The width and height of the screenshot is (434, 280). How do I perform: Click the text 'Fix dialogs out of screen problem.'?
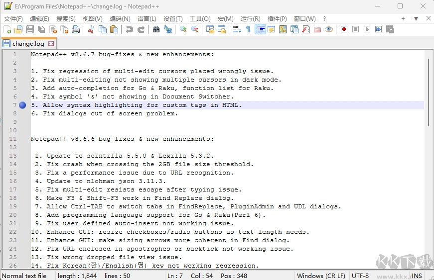110,113
